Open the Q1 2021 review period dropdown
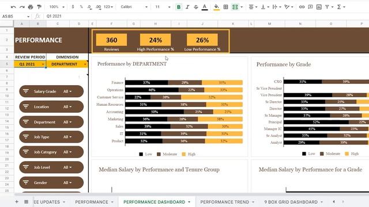This screenshot has height=207, width=369. pos(43,64)
